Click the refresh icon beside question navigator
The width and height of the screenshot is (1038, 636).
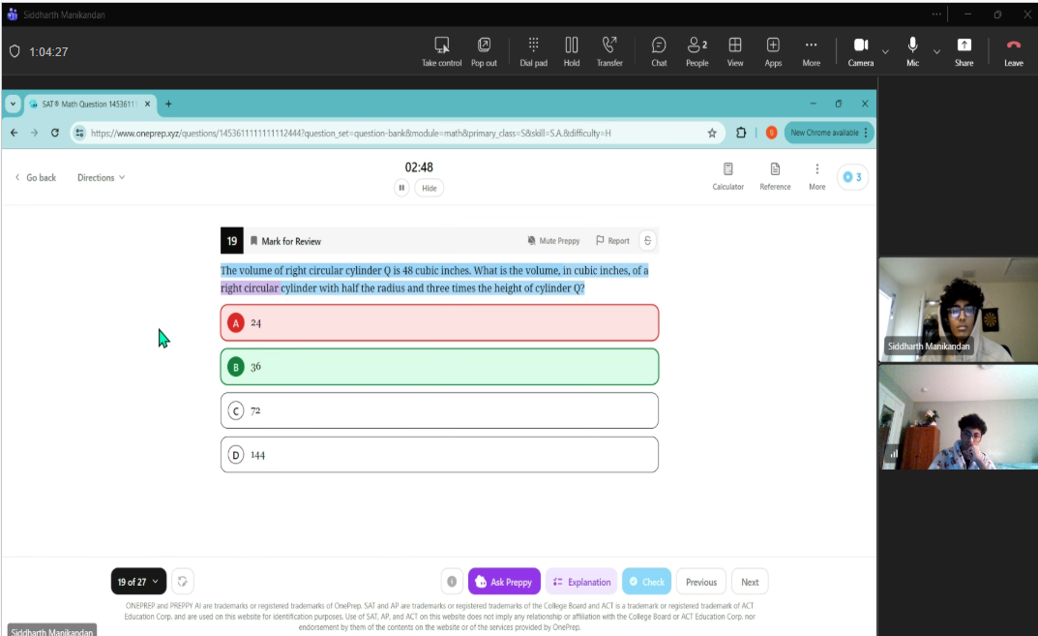(x=182, y=582)
